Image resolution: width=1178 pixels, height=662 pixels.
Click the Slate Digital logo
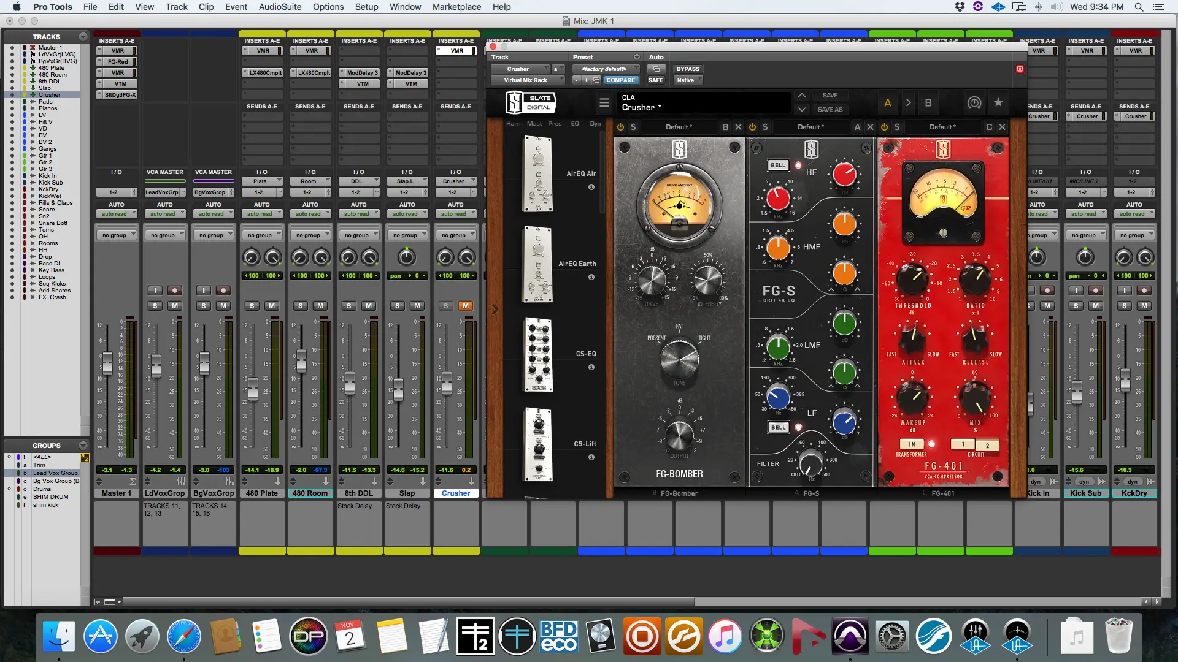pos(531,102)
